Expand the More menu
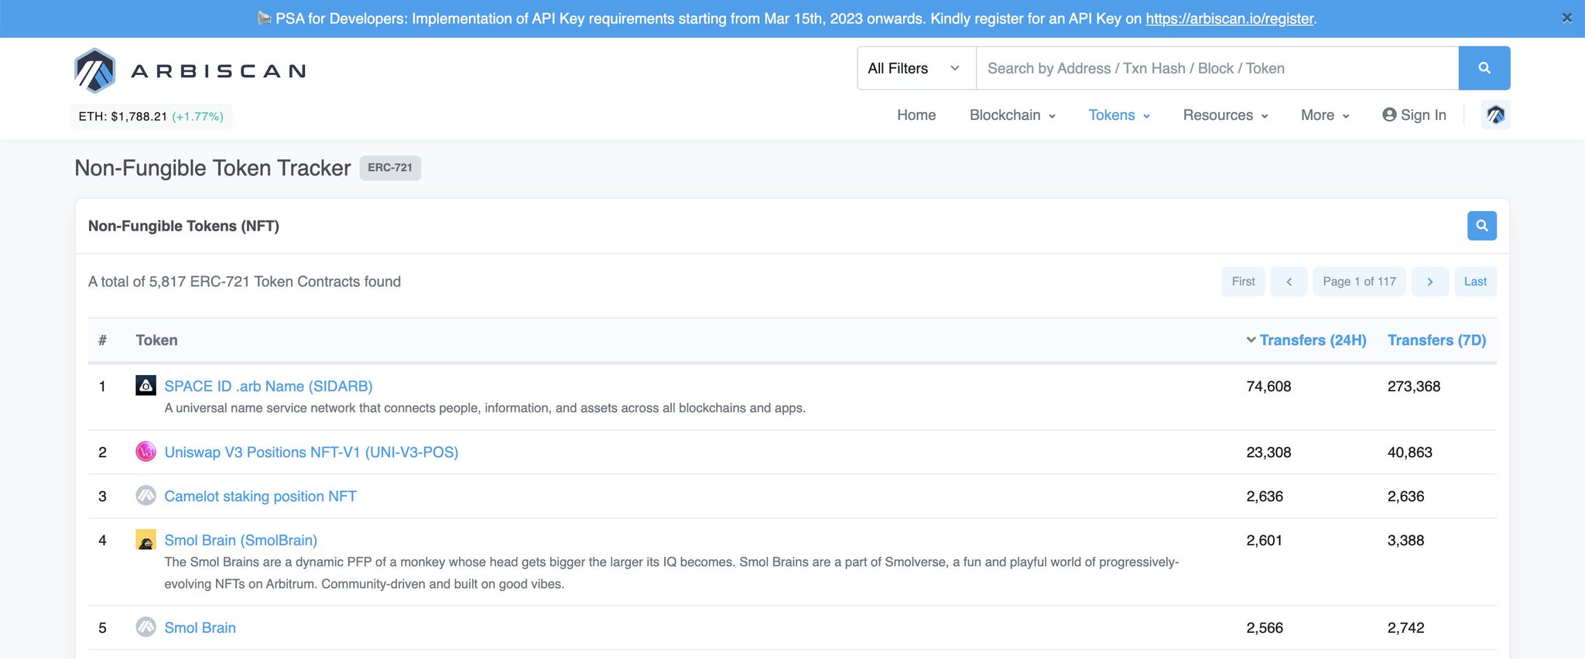Image resolution: width=1585 pixels, height=659 pixels. [1325, 115]
